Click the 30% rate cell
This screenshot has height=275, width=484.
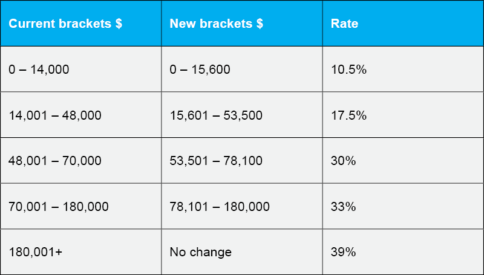click(x=344, y=161)
